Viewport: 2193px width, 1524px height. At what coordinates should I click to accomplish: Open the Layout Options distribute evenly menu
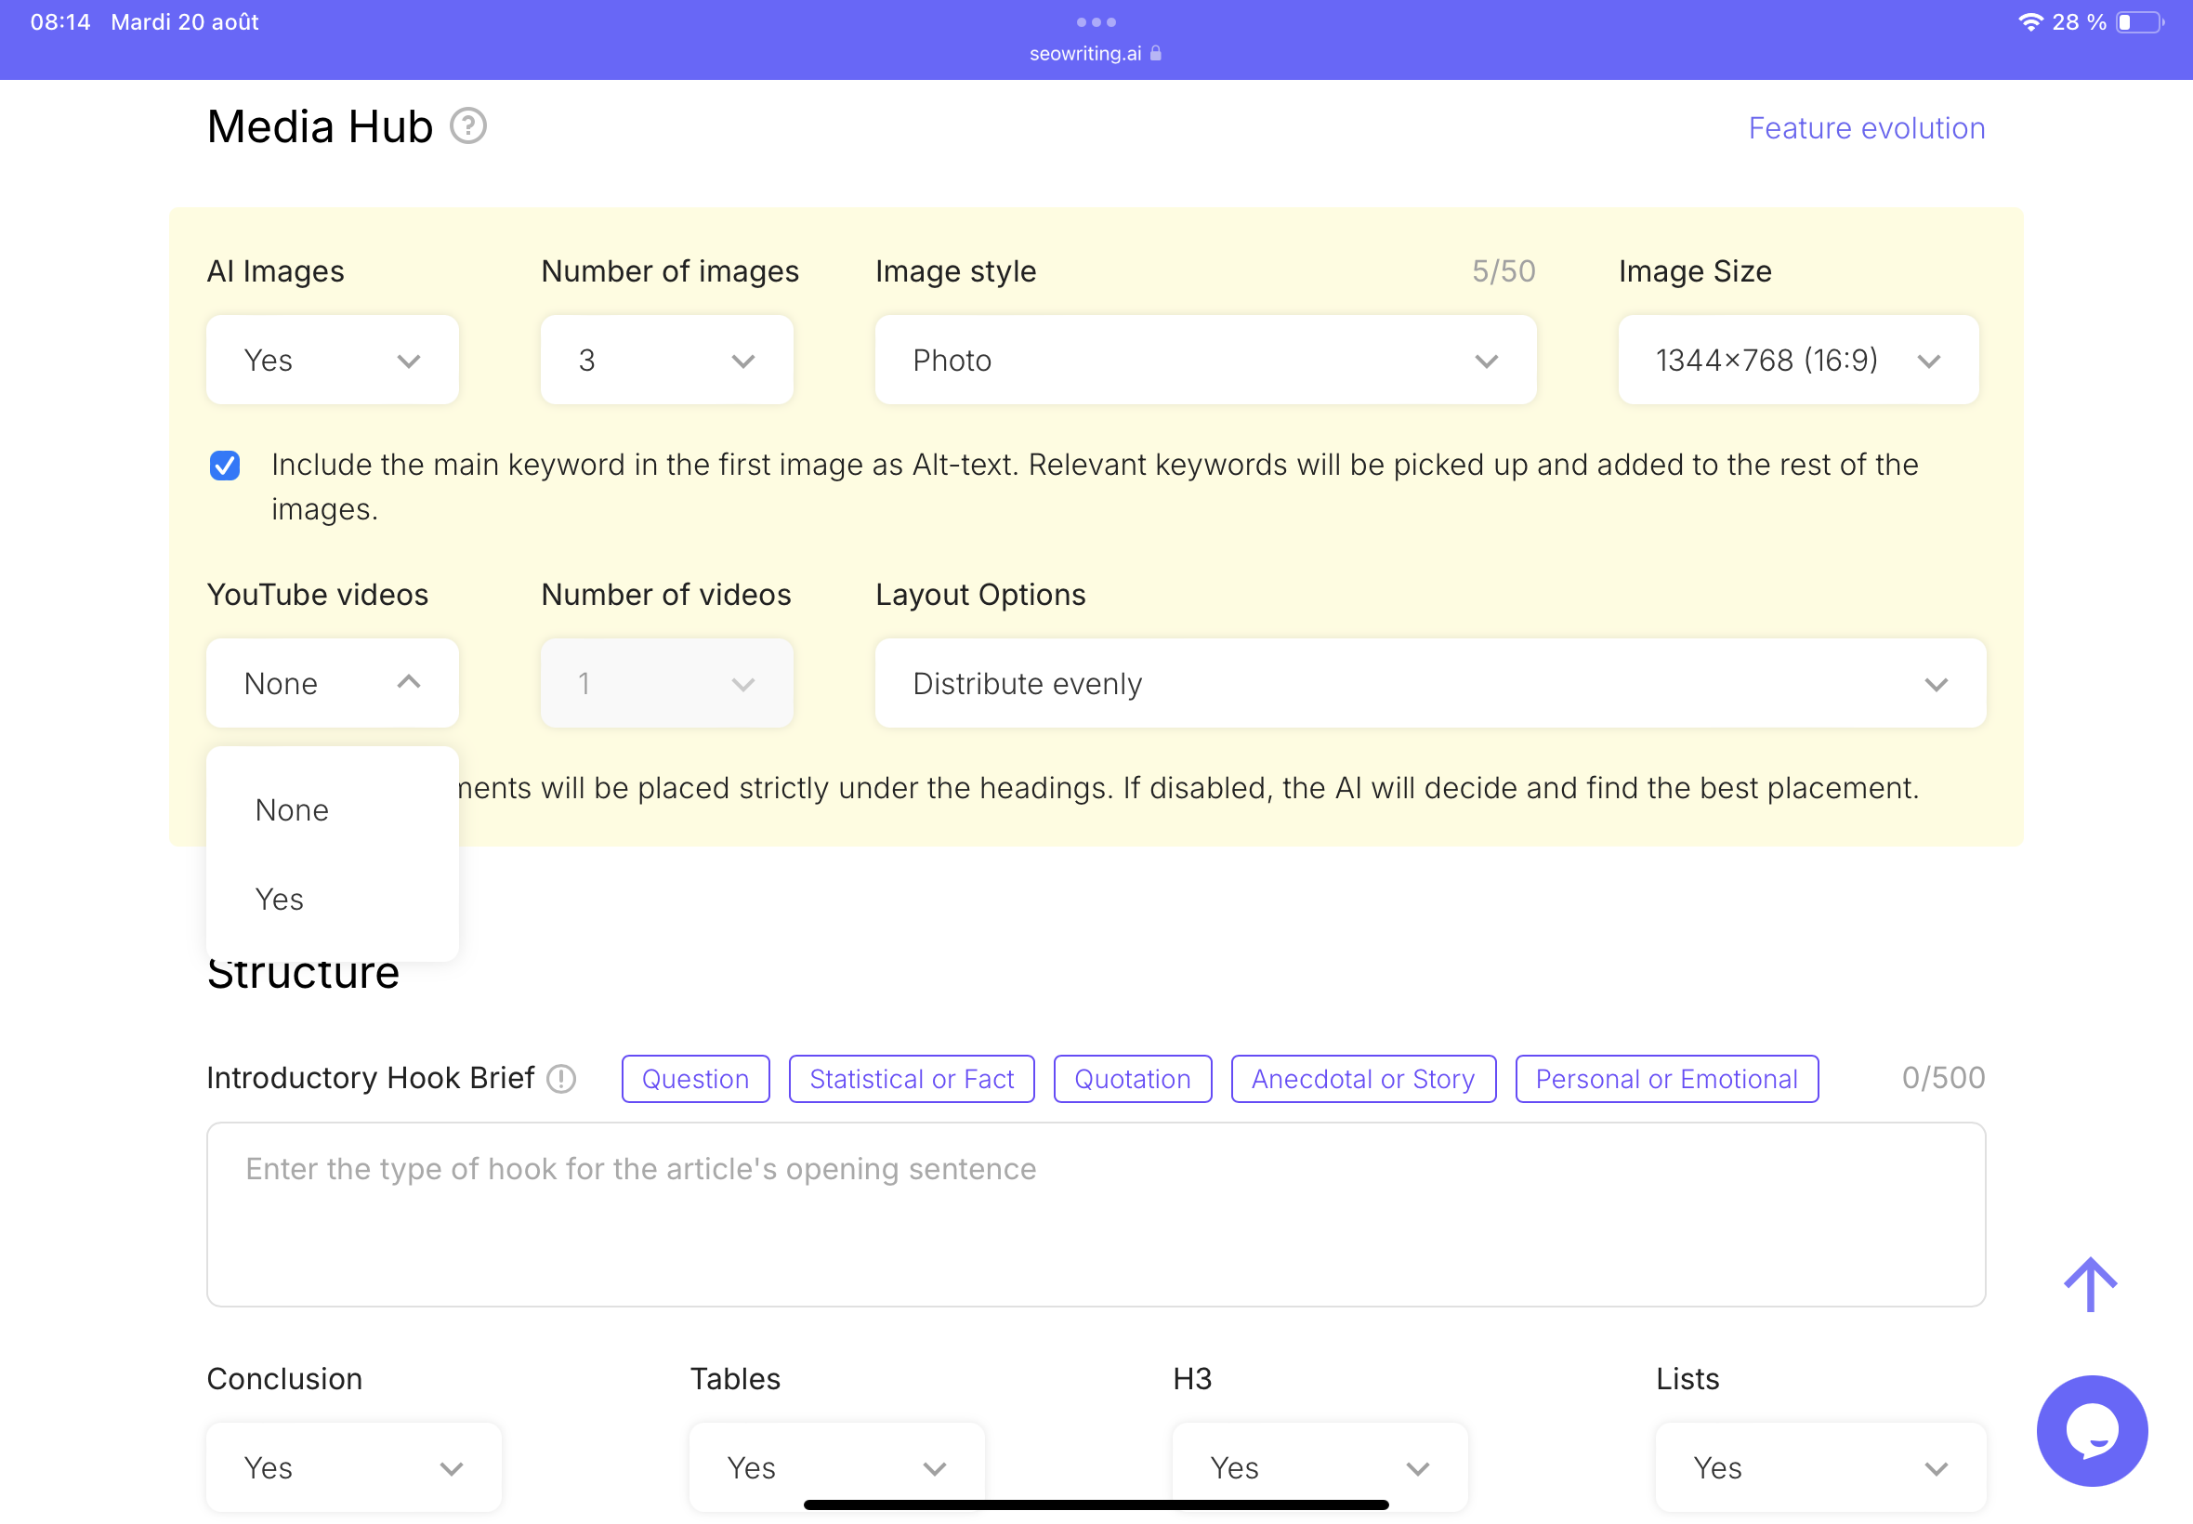1430,681
